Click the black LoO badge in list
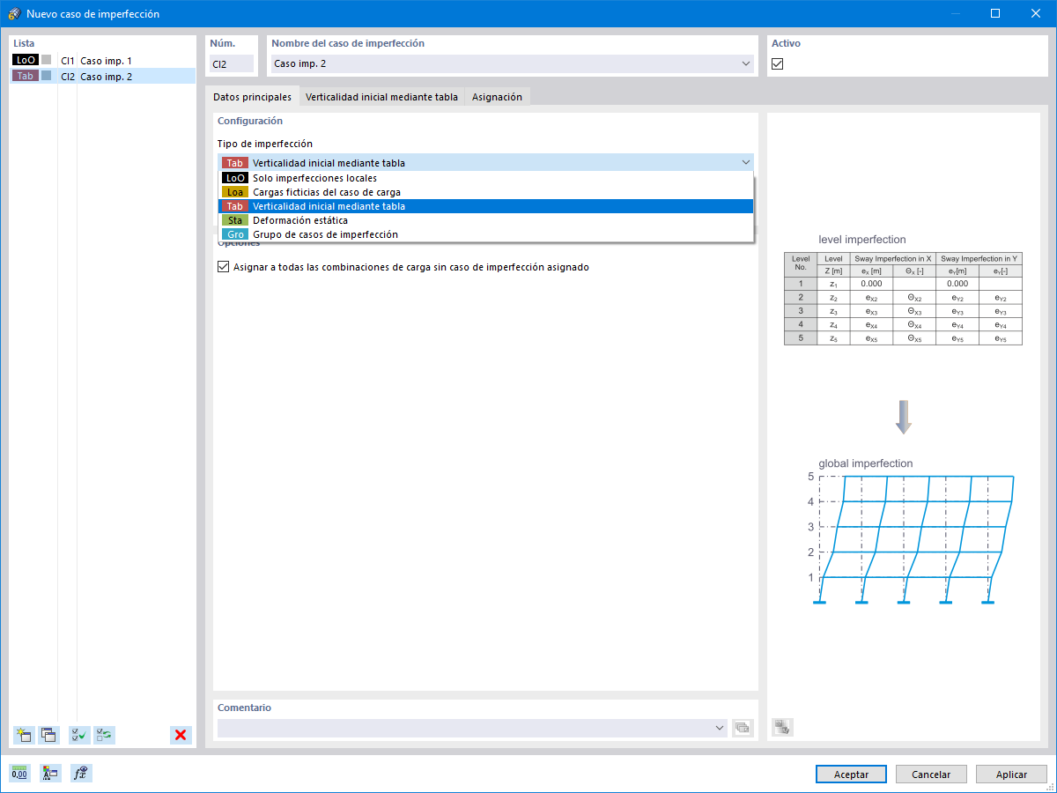This screenshot has height=793, width=1057. 25,60
